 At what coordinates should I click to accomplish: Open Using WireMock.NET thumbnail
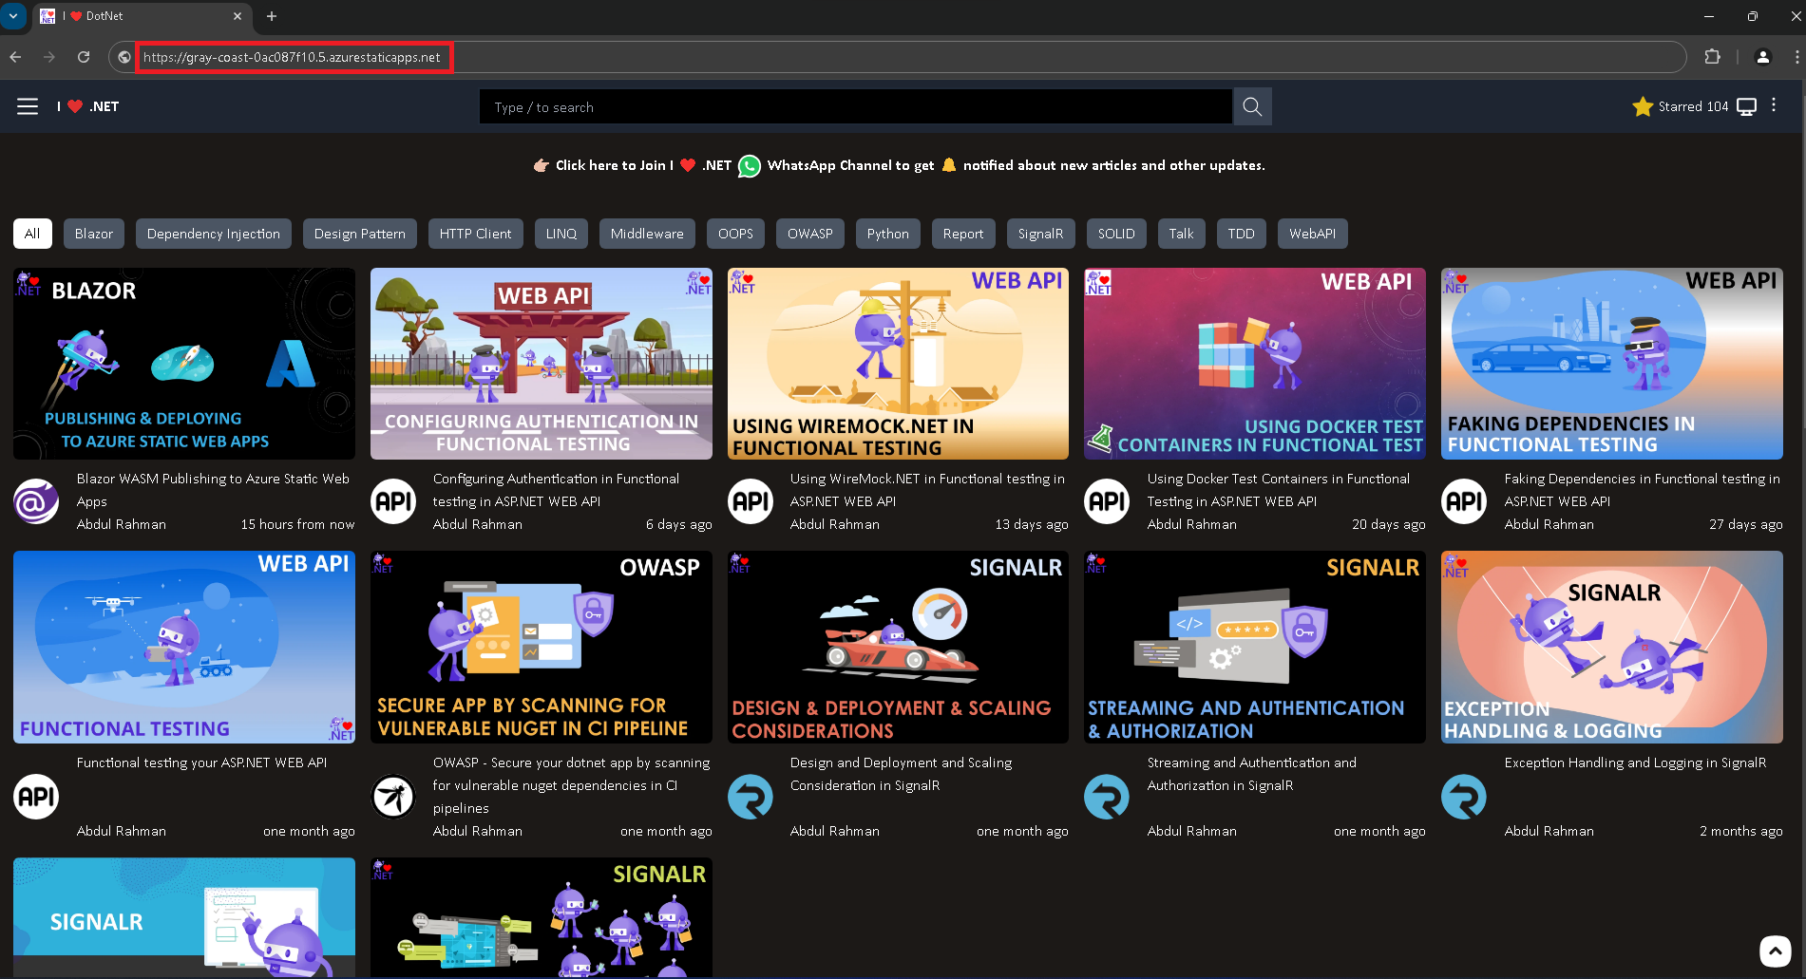(x=898, y=364)
